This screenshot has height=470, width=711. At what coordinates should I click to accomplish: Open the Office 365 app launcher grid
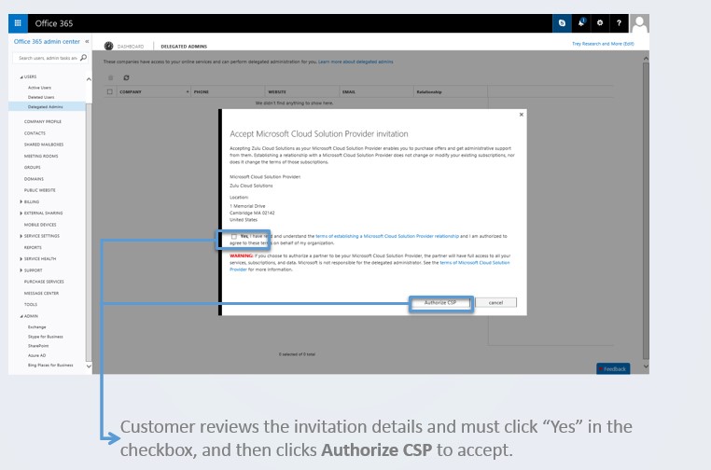18,23
